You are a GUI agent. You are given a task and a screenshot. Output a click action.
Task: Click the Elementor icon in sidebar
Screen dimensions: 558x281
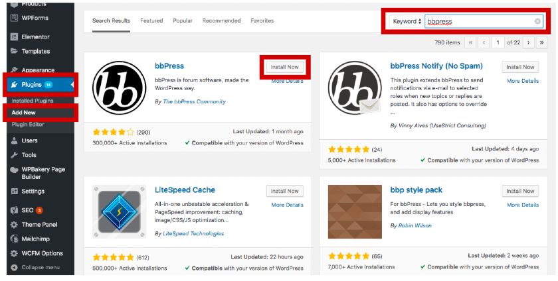tap(14, 36)
